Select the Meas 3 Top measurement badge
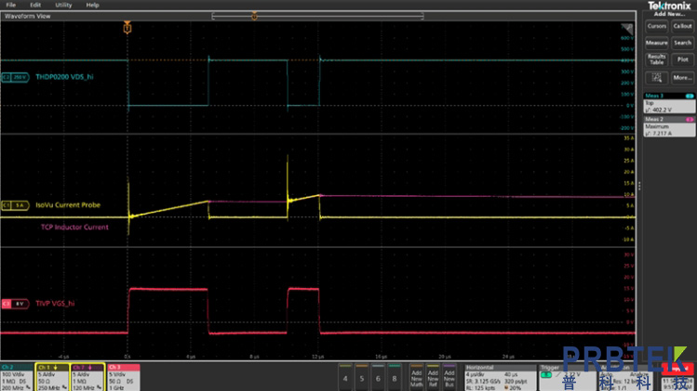 [x=670, y=101]
